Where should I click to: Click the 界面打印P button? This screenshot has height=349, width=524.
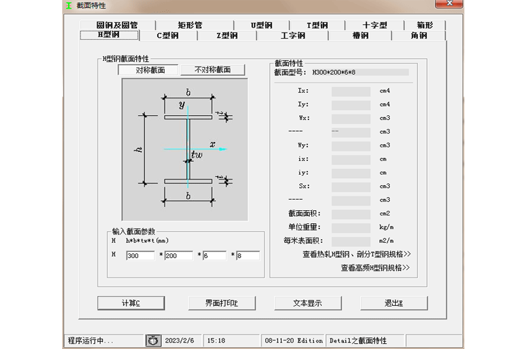[222, 303]
